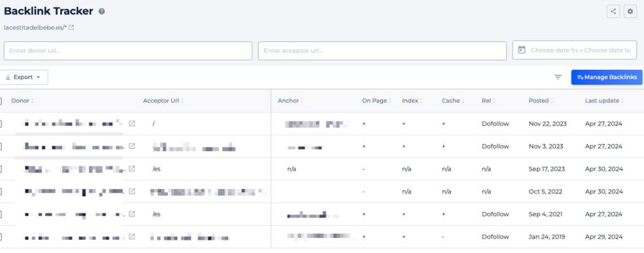Click Dofollow in the Jan 24, 2019 row
Image resolution: width=644 pixels, height=253 pixels.
[x=496, y=237]
